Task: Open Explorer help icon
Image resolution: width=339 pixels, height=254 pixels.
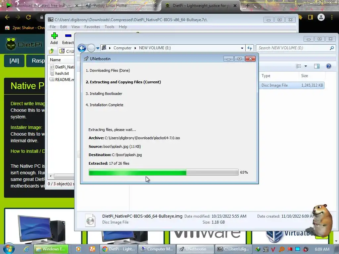Action: click(329, 66)
